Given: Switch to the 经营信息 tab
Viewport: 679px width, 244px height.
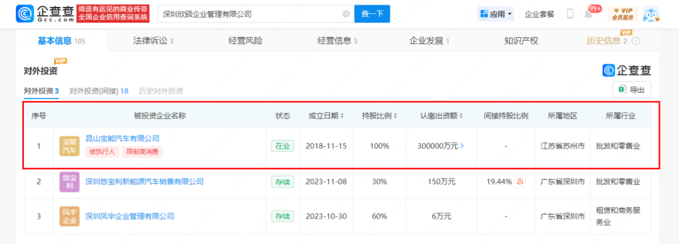Looking at the screenshot, I should click(x=337, y=41).
